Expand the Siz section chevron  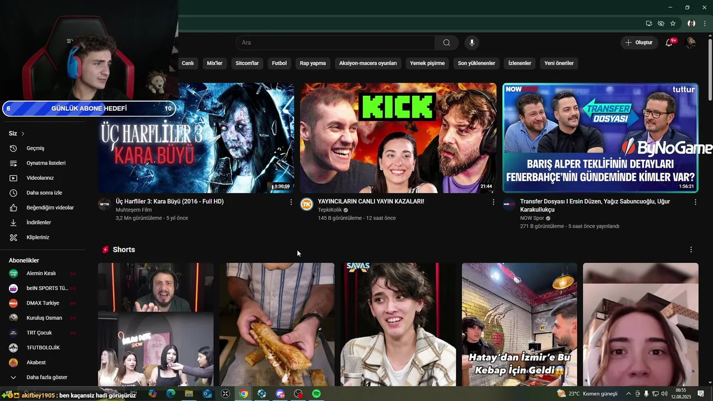click(23, 134)
